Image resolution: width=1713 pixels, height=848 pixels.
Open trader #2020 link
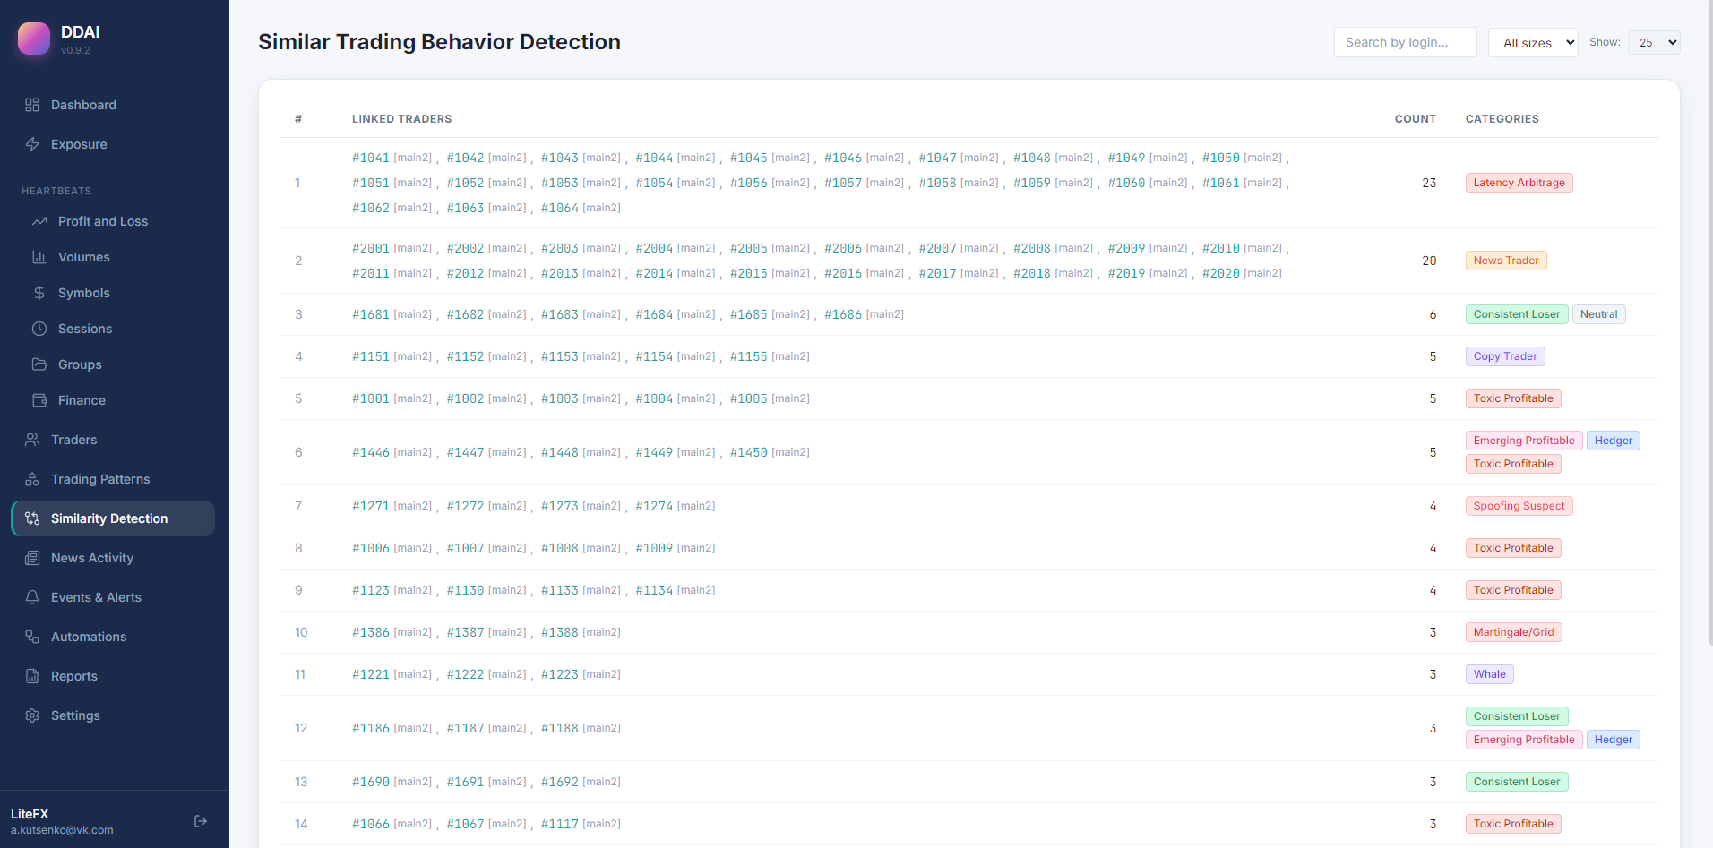(1220, 273)
